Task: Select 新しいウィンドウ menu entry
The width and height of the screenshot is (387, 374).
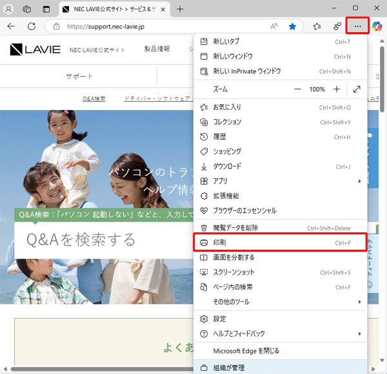Action: (281, 57)
